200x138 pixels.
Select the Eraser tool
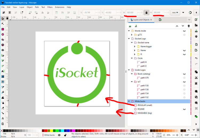3,108
